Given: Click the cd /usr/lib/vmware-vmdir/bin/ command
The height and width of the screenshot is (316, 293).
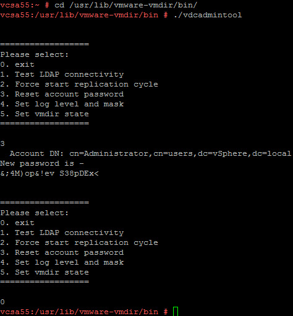Looking at the screenshot, I should (126, 5).
